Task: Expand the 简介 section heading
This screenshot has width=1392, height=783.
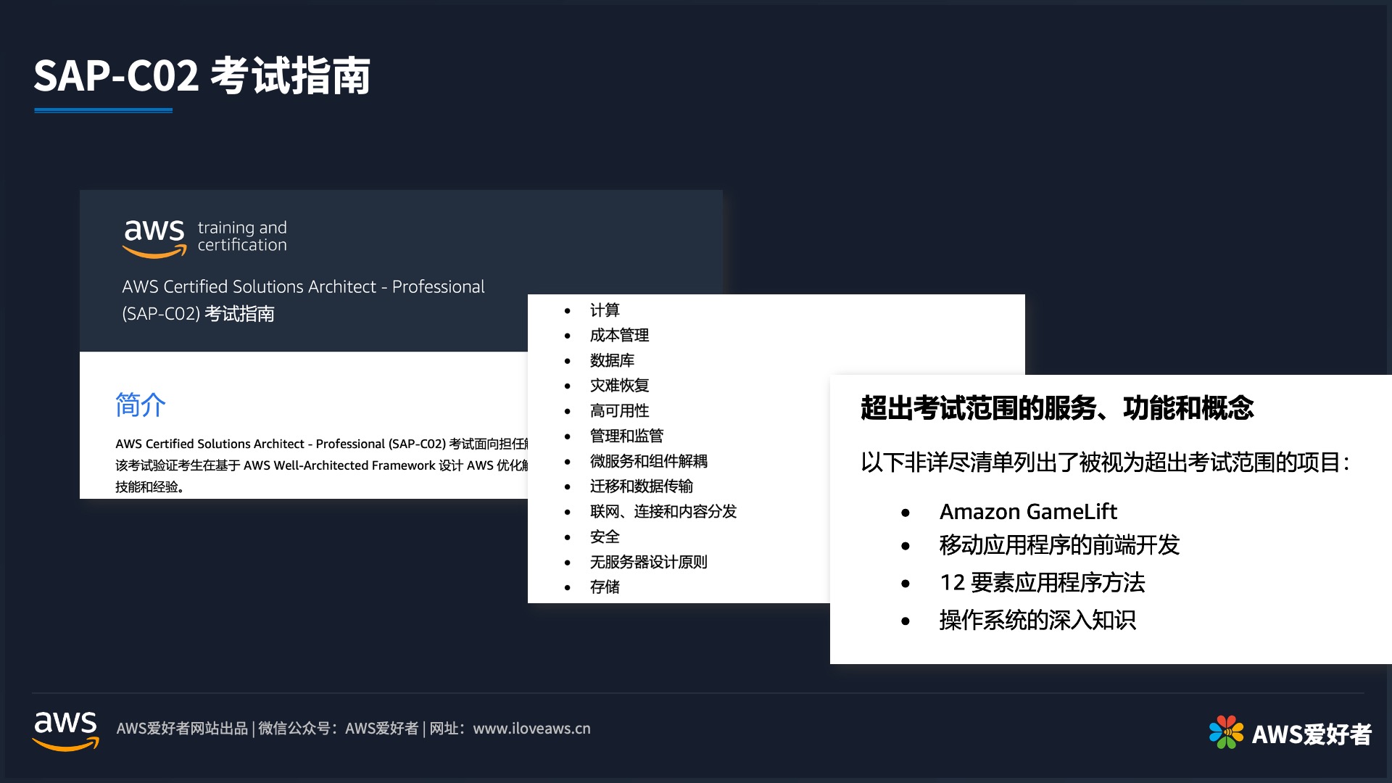Action: 140,405
